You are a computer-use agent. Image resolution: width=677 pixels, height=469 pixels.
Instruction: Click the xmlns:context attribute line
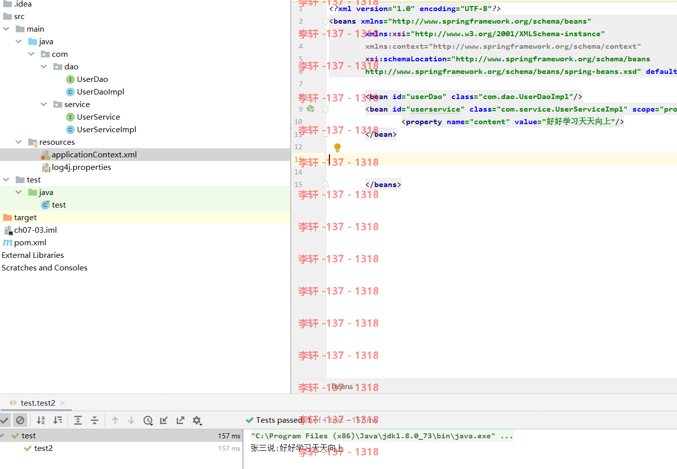[x=503, y=46]
